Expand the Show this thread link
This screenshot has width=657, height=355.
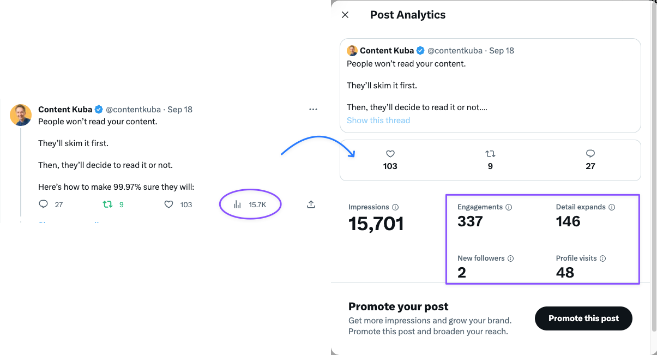pos(378,121)
